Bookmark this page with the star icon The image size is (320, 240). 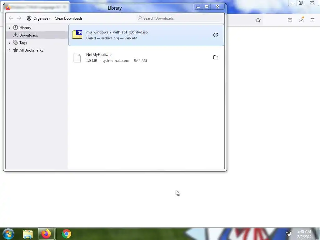tap(258, 20)
